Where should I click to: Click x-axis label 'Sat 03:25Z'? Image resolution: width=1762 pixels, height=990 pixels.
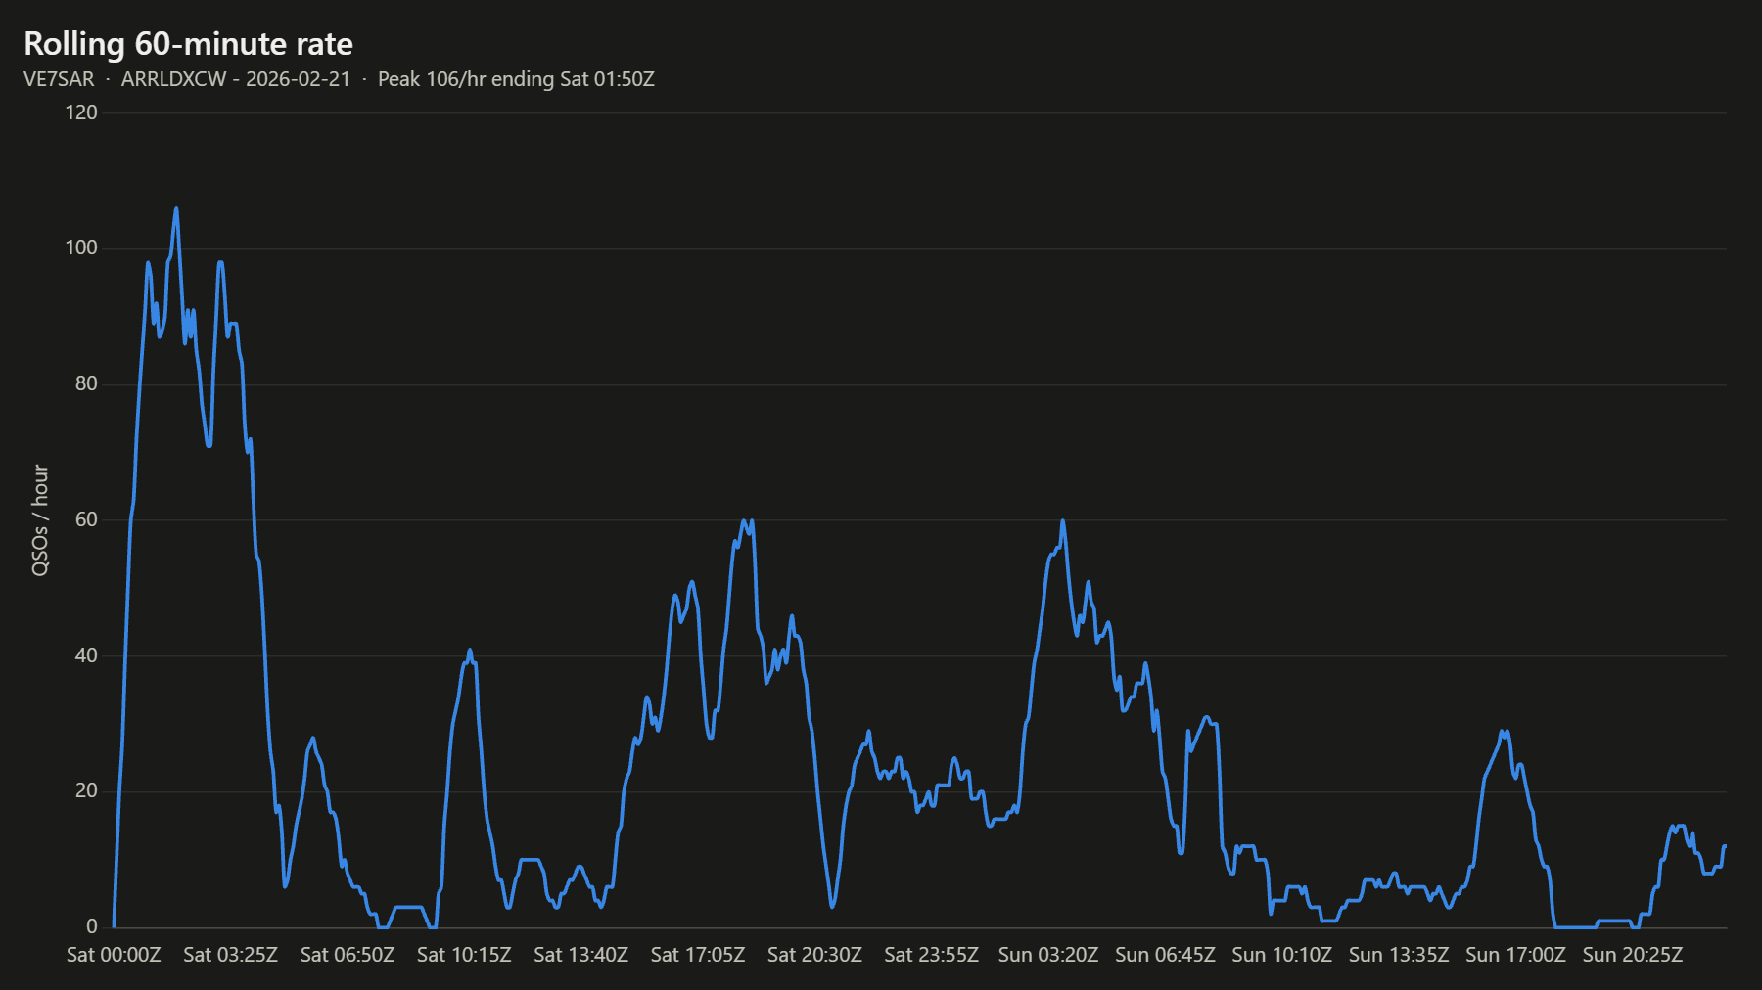(x=230, y=955)
